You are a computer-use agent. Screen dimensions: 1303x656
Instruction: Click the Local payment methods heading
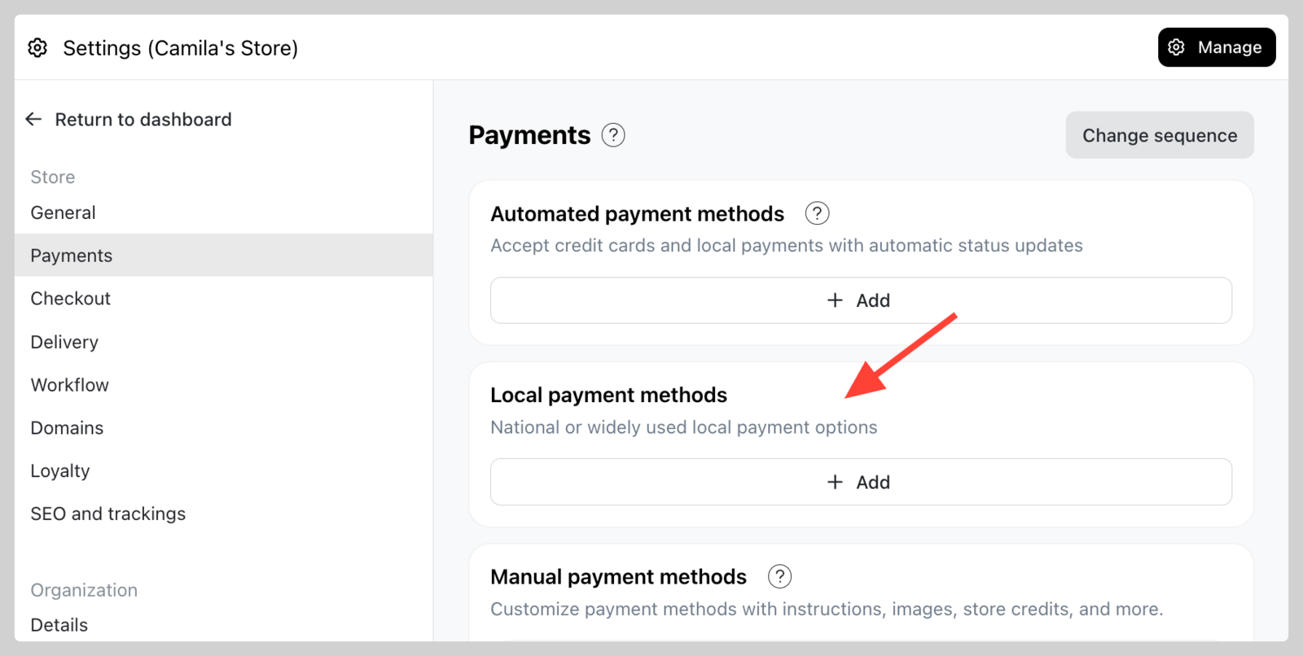coord(608,395)
